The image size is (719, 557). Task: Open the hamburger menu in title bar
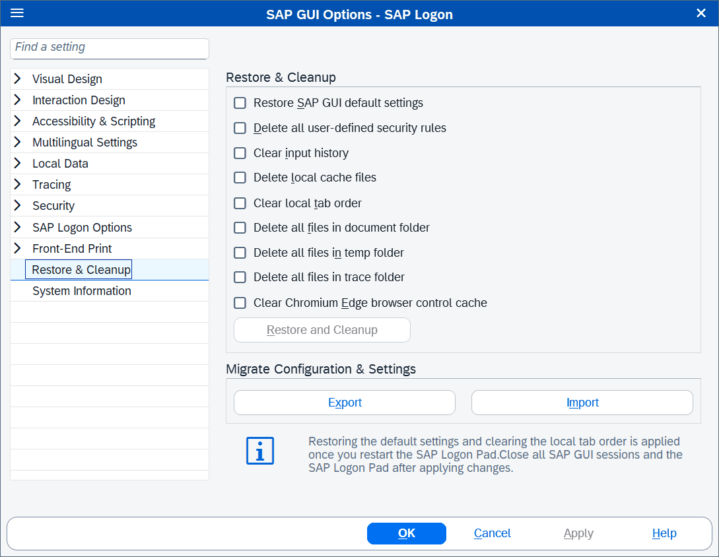pos(17,13)
